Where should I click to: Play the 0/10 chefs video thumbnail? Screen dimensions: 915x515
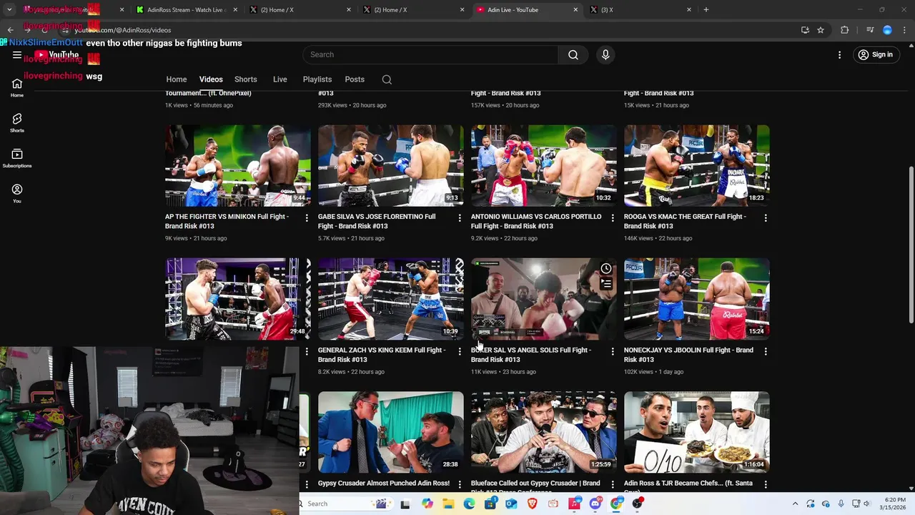click(697, 433)
